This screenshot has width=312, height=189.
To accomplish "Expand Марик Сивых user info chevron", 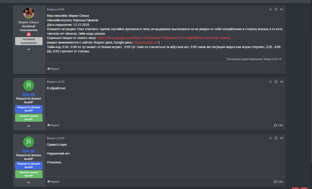I will point(29,49).
